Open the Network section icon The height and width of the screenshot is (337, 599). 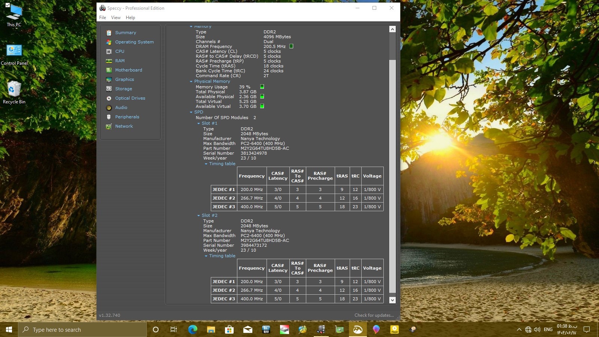click(109, 126)
